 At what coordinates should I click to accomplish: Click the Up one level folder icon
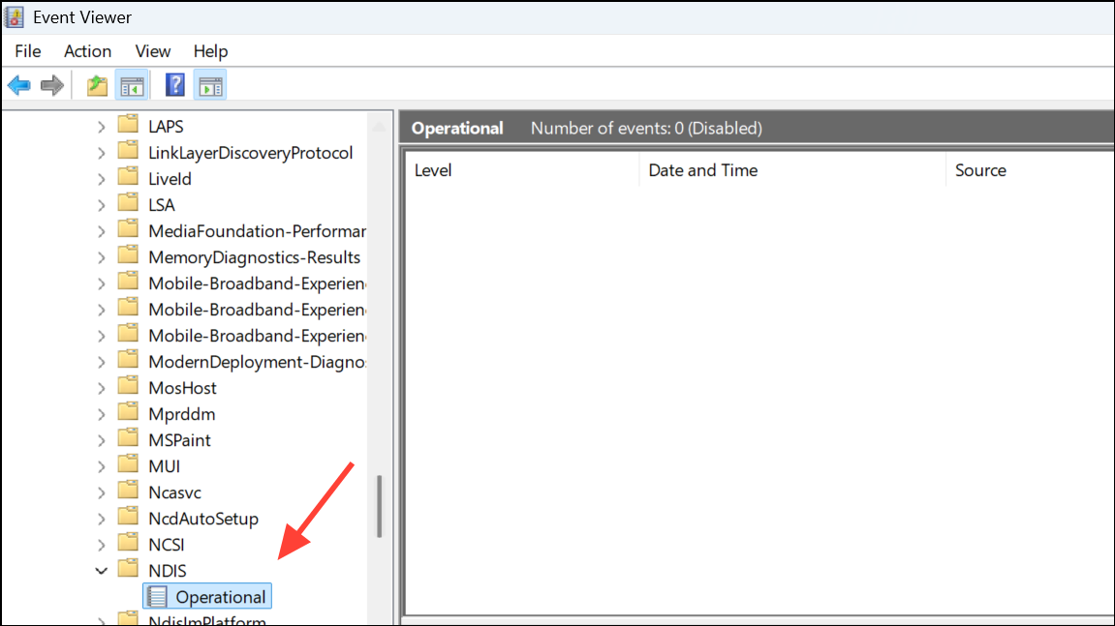click(x=98, y=86)
